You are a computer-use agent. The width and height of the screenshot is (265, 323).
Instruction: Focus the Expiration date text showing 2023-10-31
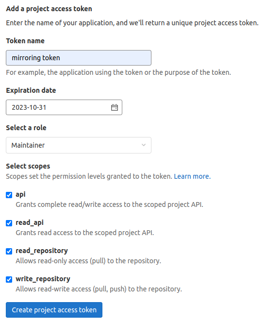pyautogui.click(x=29, y=107)
